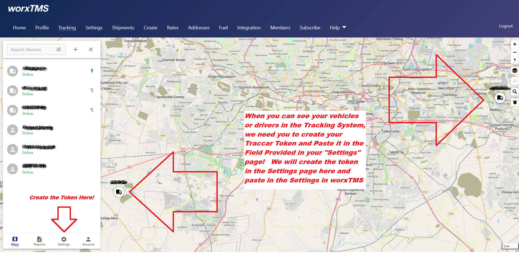Select truck marker near Anzac
519x258 pixels.
click(x=500, y=98)
